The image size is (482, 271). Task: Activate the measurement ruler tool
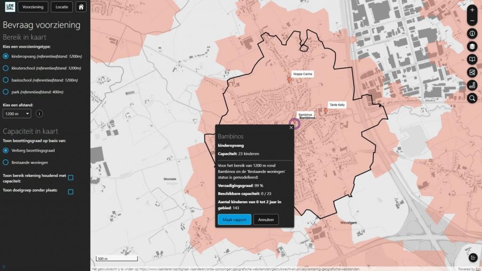[472, 85]
